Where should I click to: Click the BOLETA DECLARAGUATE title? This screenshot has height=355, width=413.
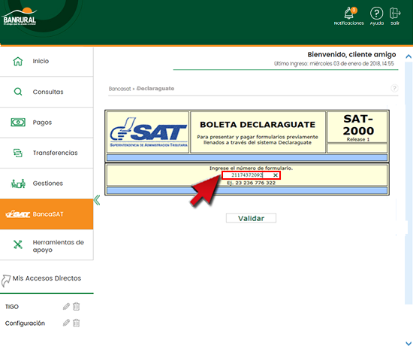(258, 125)
